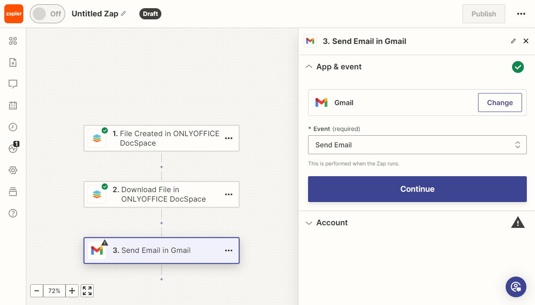Image resolution: width=535 pixels, height=305 pixels.
Task: Rename step using pencil icon in panel header
Action: [513, 41]
